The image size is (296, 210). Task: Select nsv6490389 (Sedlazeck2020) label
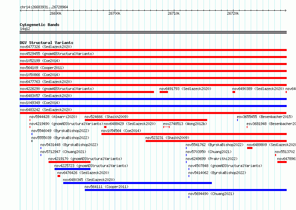(258, 89)
